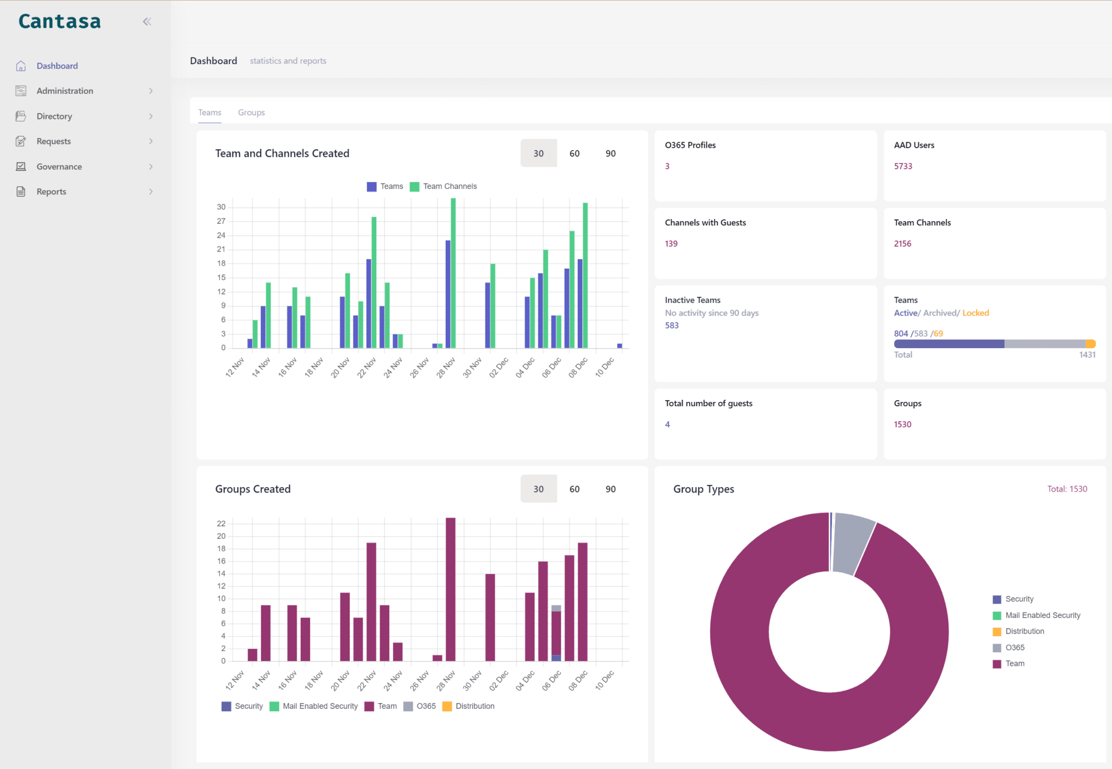Click the Cantasa logo
This screenshot has height=769, width=1112.
[60, 22]
